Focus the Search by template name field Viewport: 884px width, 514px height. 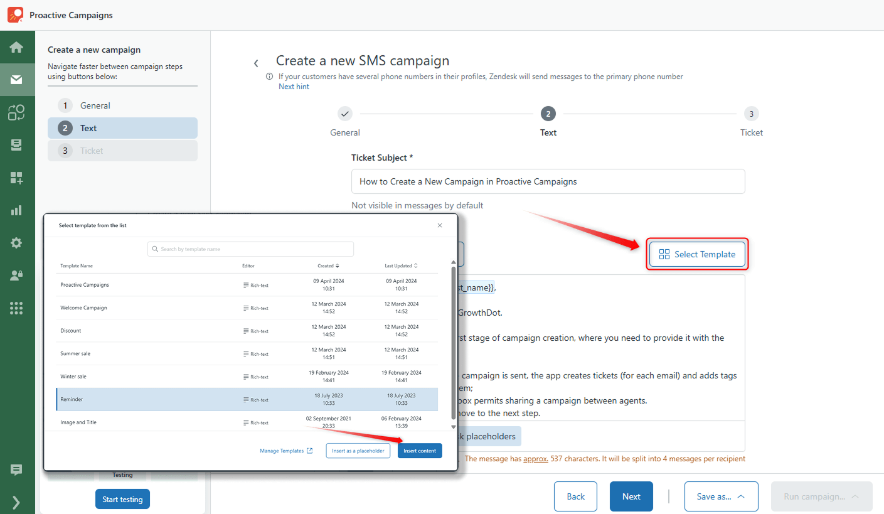pyautogui.click(x=250, y=249)
